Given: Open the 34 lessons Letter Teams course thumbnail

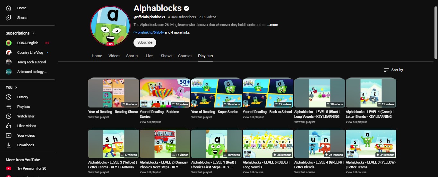Looking at the screenshot, I should click(x=371, y=144).
